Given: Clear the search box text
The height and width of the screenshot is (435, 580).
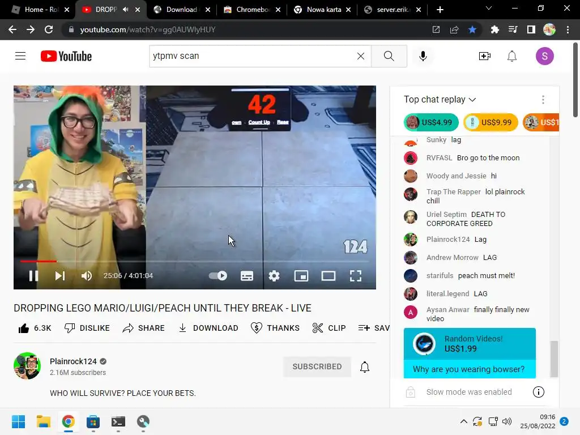Looking at the screenshot, I should [x=361, y=56].
